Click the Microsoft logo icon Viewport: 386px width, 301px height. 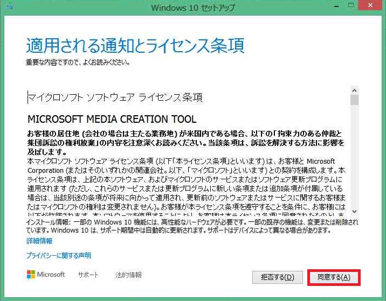click(31, 275)
